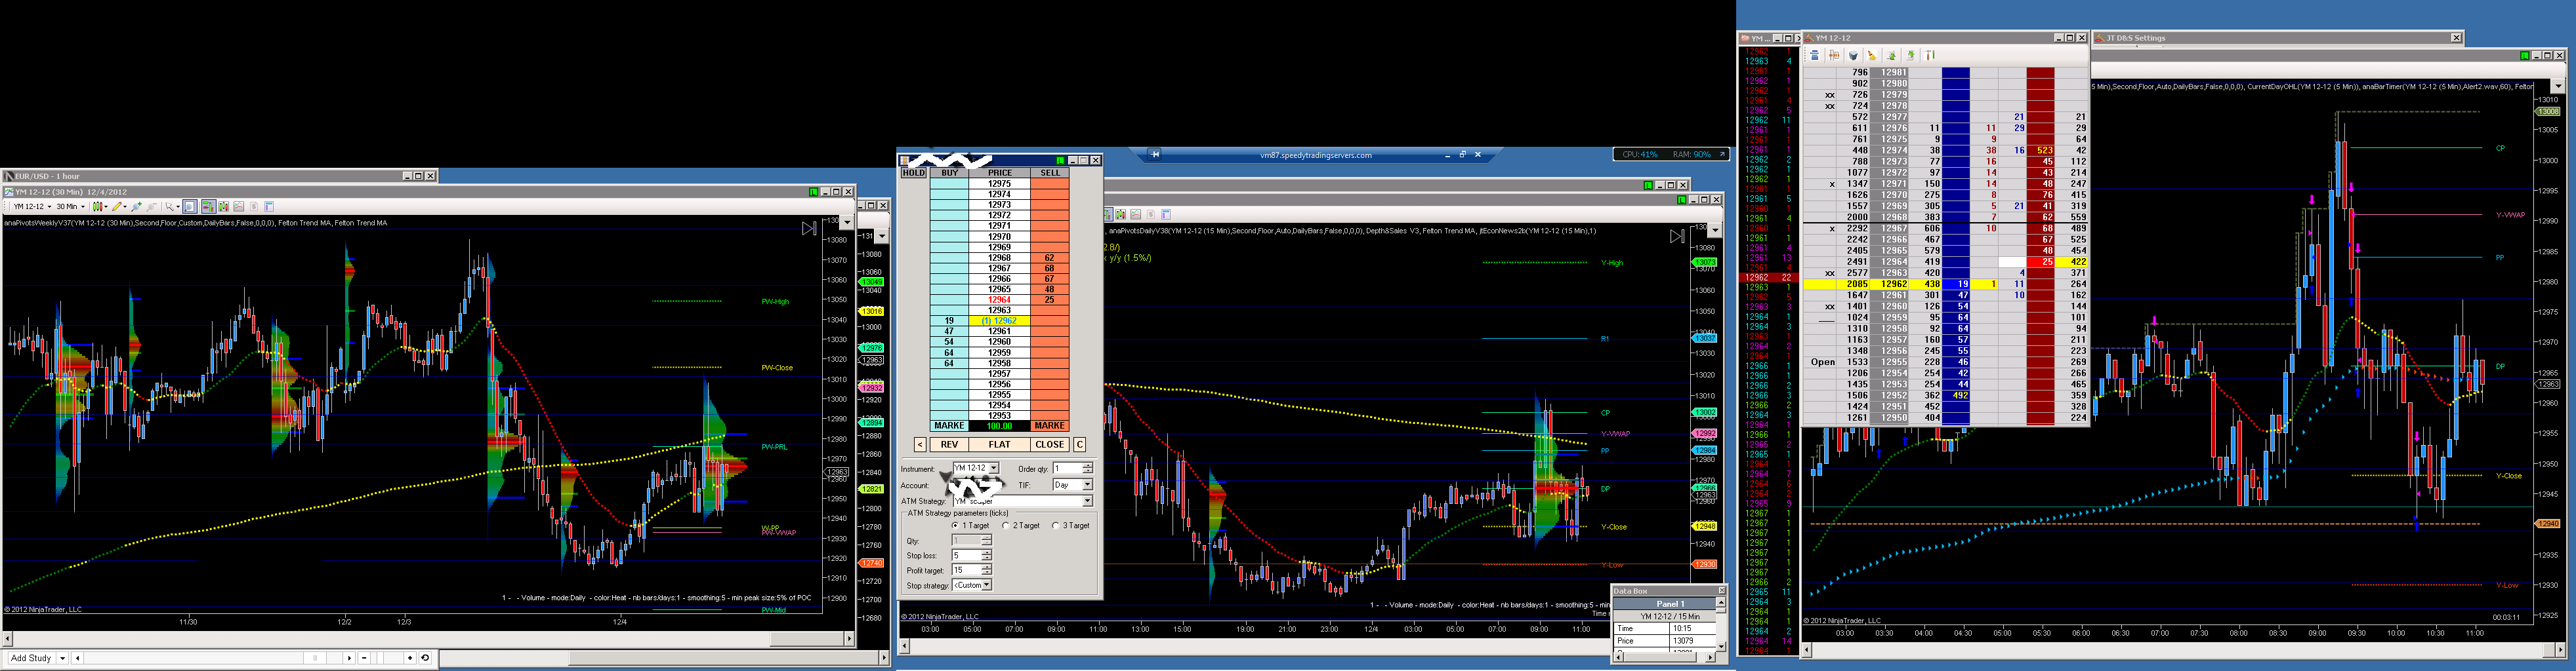Click the greyed dollar-sign document icon in the 30 Min chart toolbar
Viewport: 2576px width, 671px height.
click(x=254, y=206)
